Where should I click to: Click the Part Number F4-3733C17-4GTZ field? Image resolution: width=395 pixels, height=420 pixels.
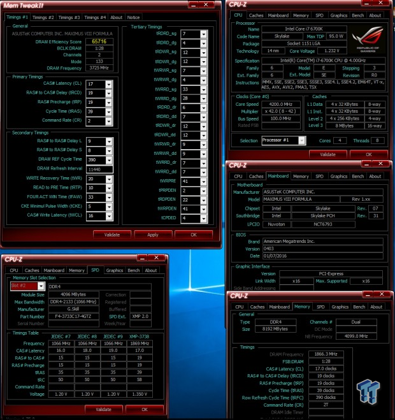click(73, 316)
